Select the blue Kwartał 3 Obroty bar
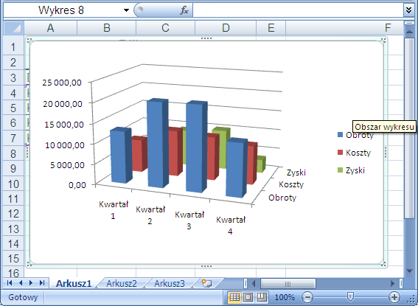This screenshot has height=306, width=418. (x=197, y=147)
